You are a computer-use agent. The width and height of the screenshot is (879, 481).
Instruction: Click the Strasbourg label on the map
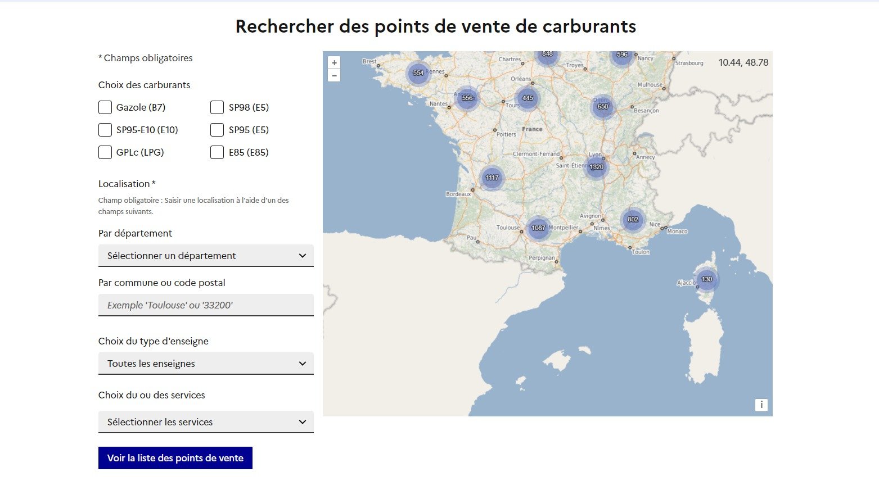tap(689, 63)
